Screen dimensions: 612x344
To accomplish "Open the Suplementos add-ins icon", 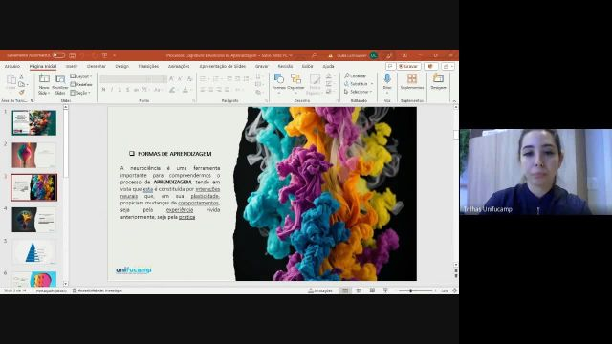I will pyautogui.click(x=412, y=78).
